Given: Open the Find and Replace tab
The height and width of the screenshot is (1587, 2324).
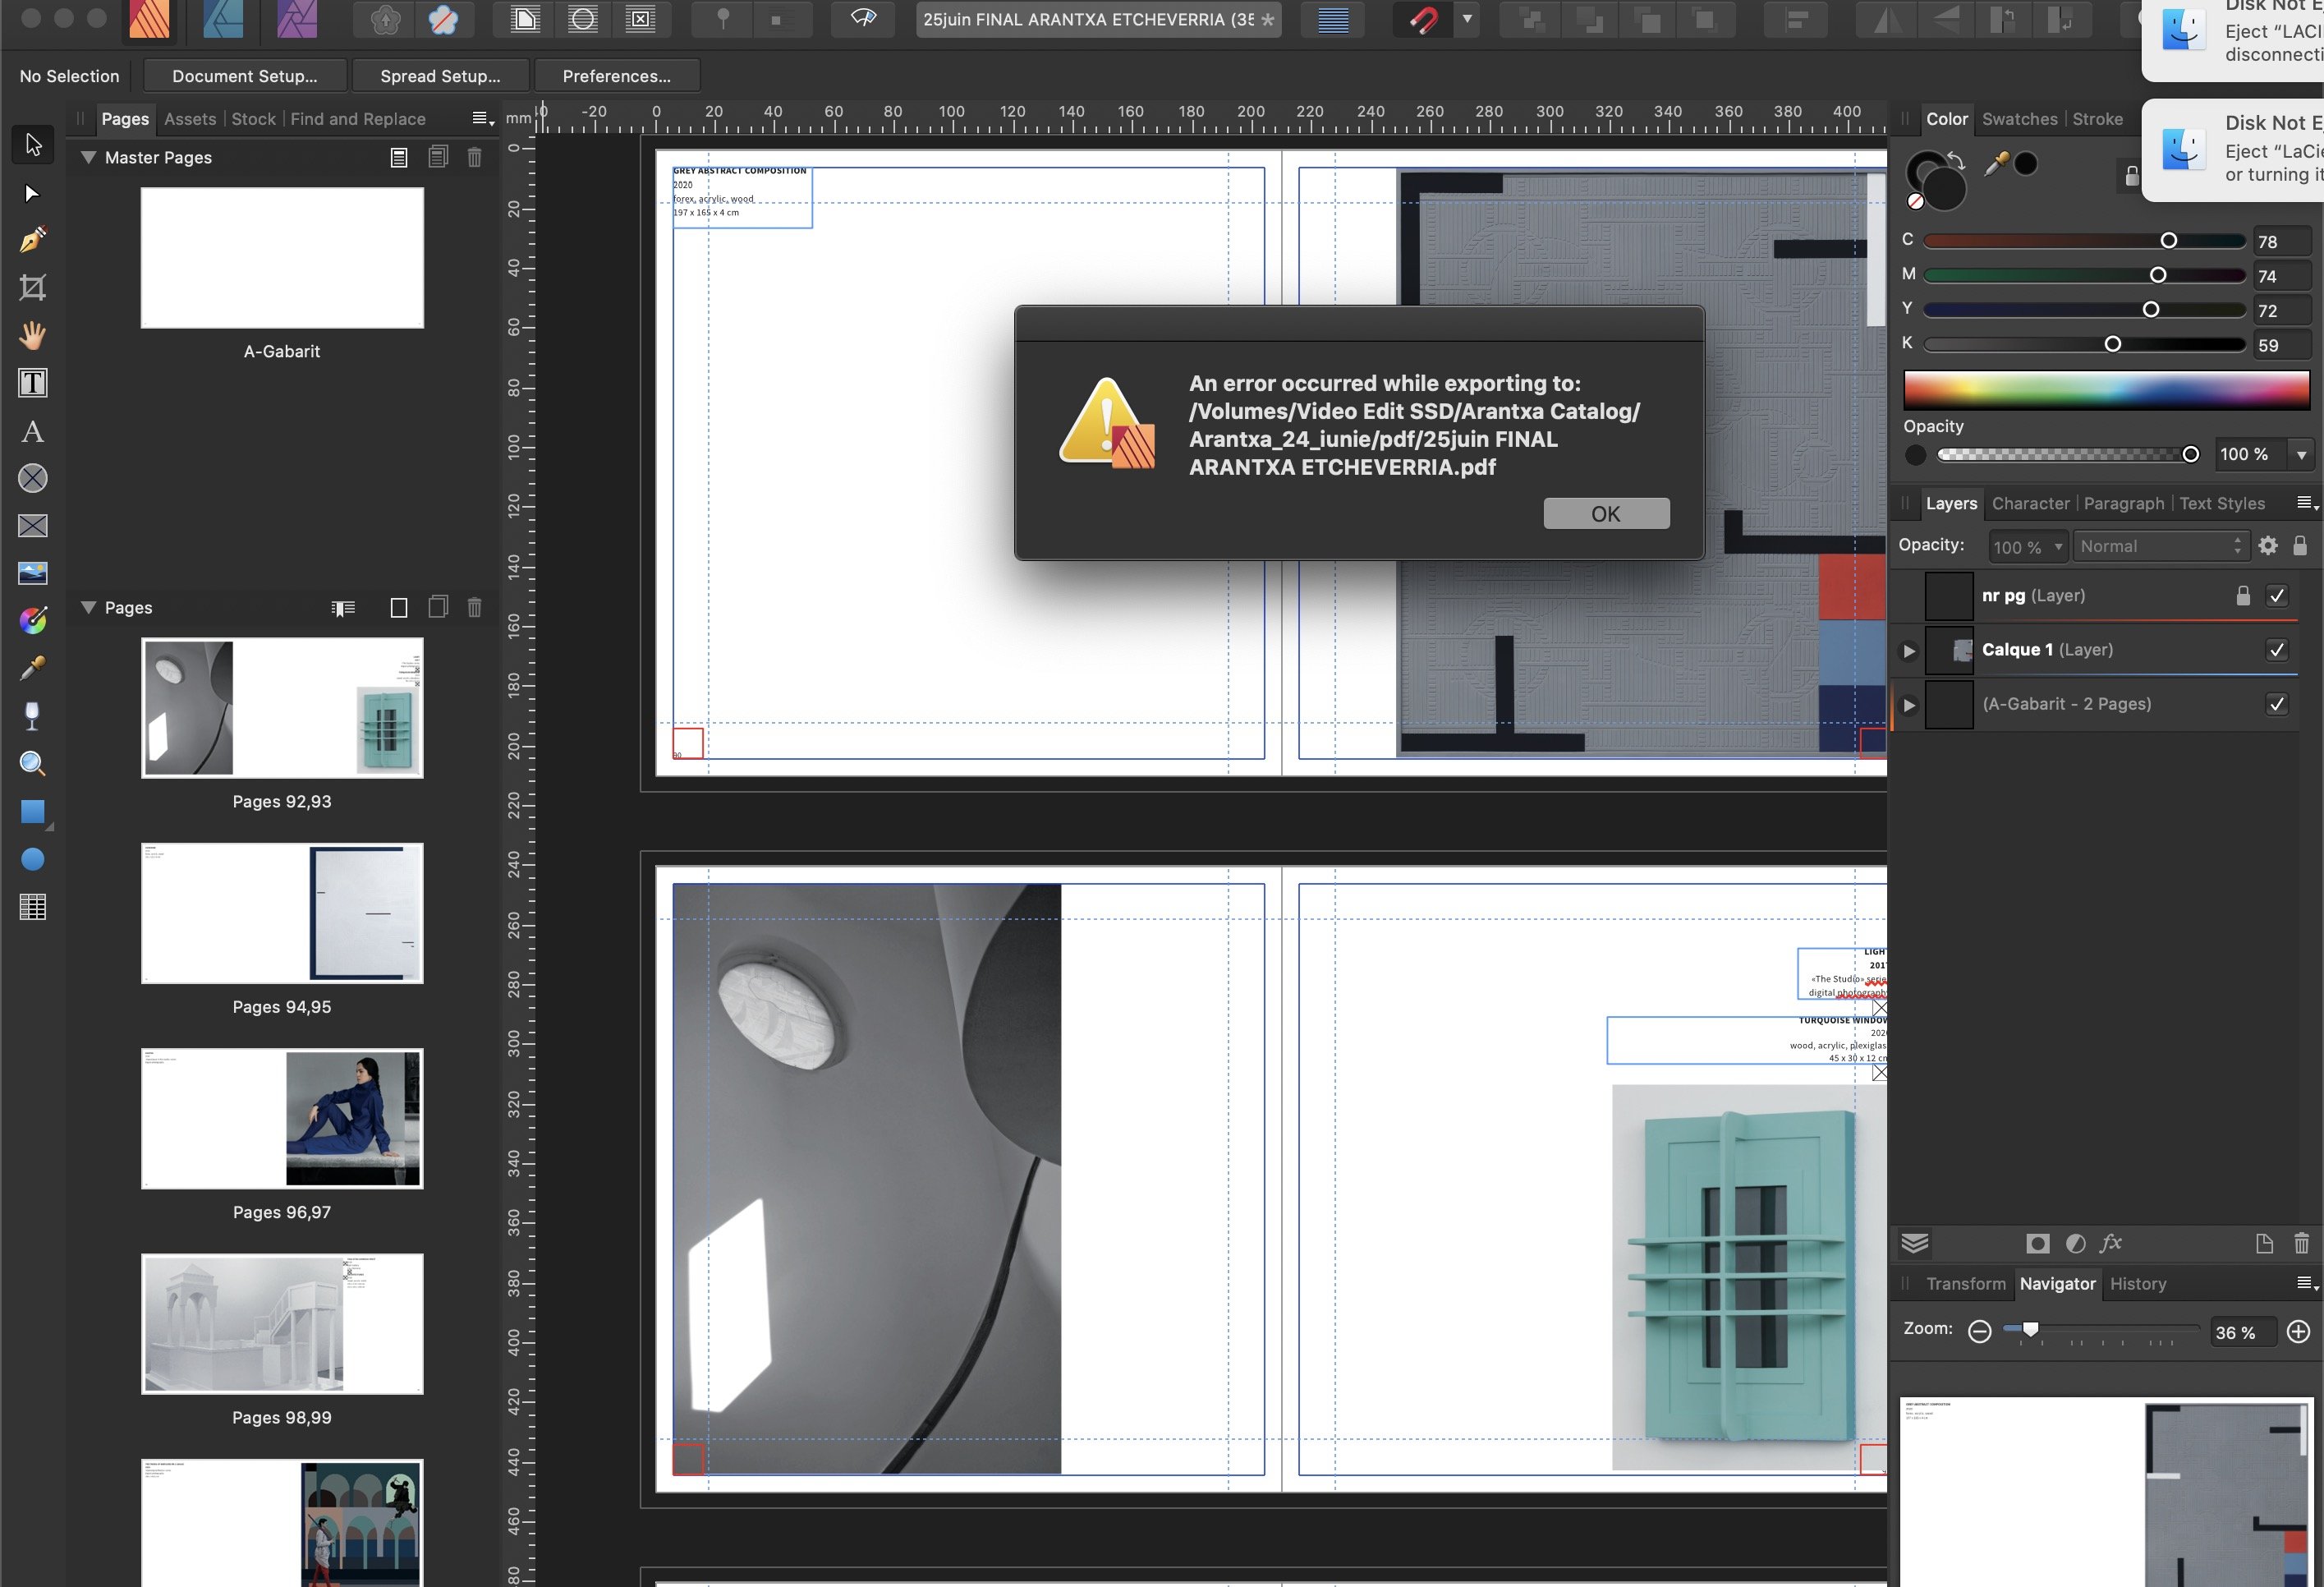Looking at the screenshot, I should click(358, 119).
